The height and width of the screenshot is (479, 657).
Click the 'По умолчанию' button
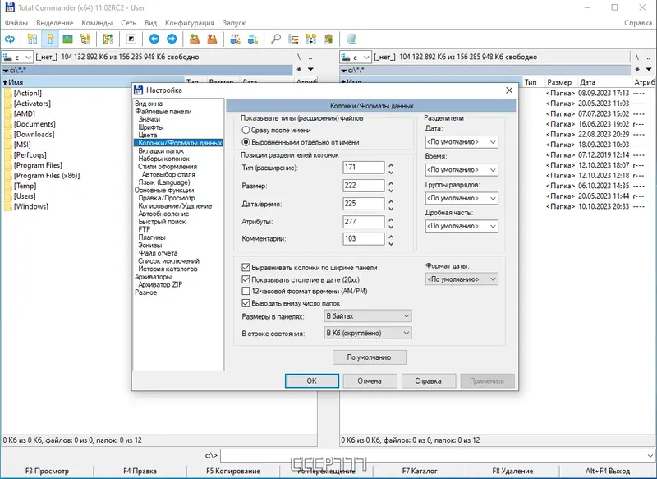coord(369,357)
